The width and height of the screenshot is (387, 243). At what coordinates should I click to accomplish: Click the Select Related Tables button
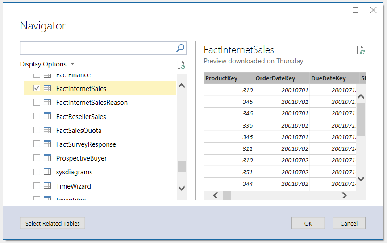pyautogui.click(x=52, y=223)
